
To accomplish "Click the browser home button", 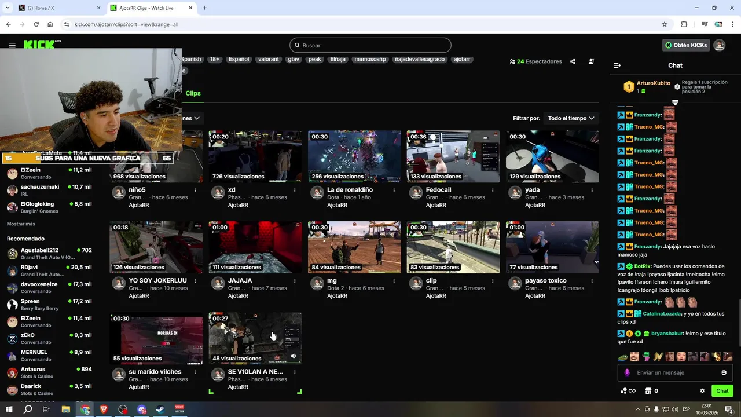I will [x=50, y=24].
